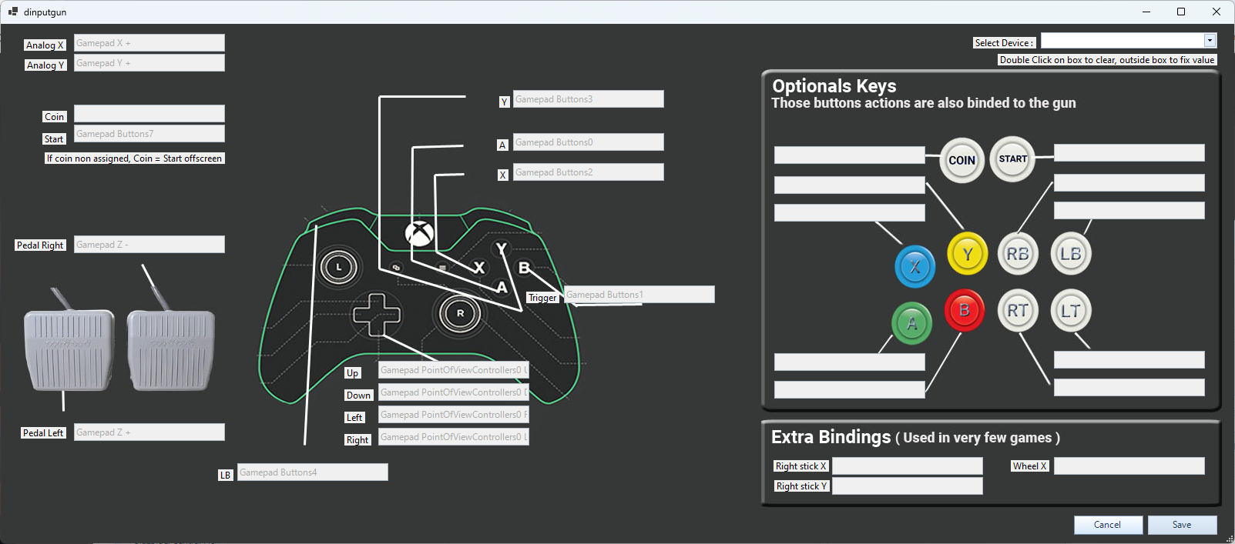The height and width of the screenshot is (544, 1235).
Task: Click the Y binding field Gamepad Buttons3
Action: 589,99
